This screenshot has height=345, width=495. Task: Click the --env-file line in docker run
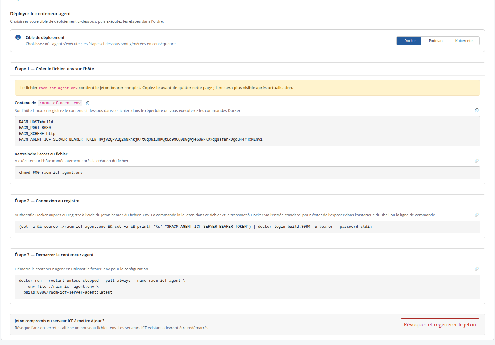61,287
